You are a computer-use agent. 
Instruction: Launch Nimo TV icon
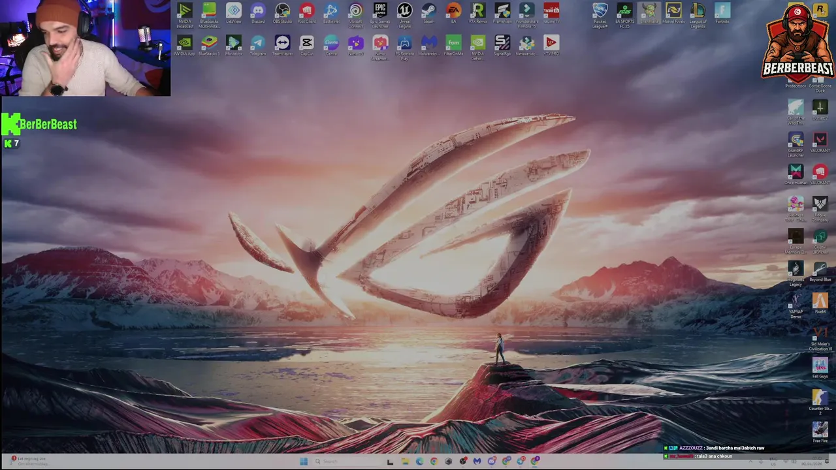coord(355,45)
